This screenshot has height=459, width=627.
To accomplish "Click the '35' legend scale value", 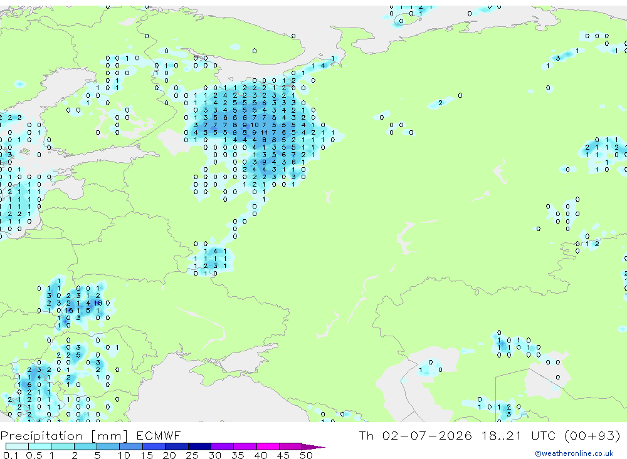I will pyautogui.click(x=238, y=455).
